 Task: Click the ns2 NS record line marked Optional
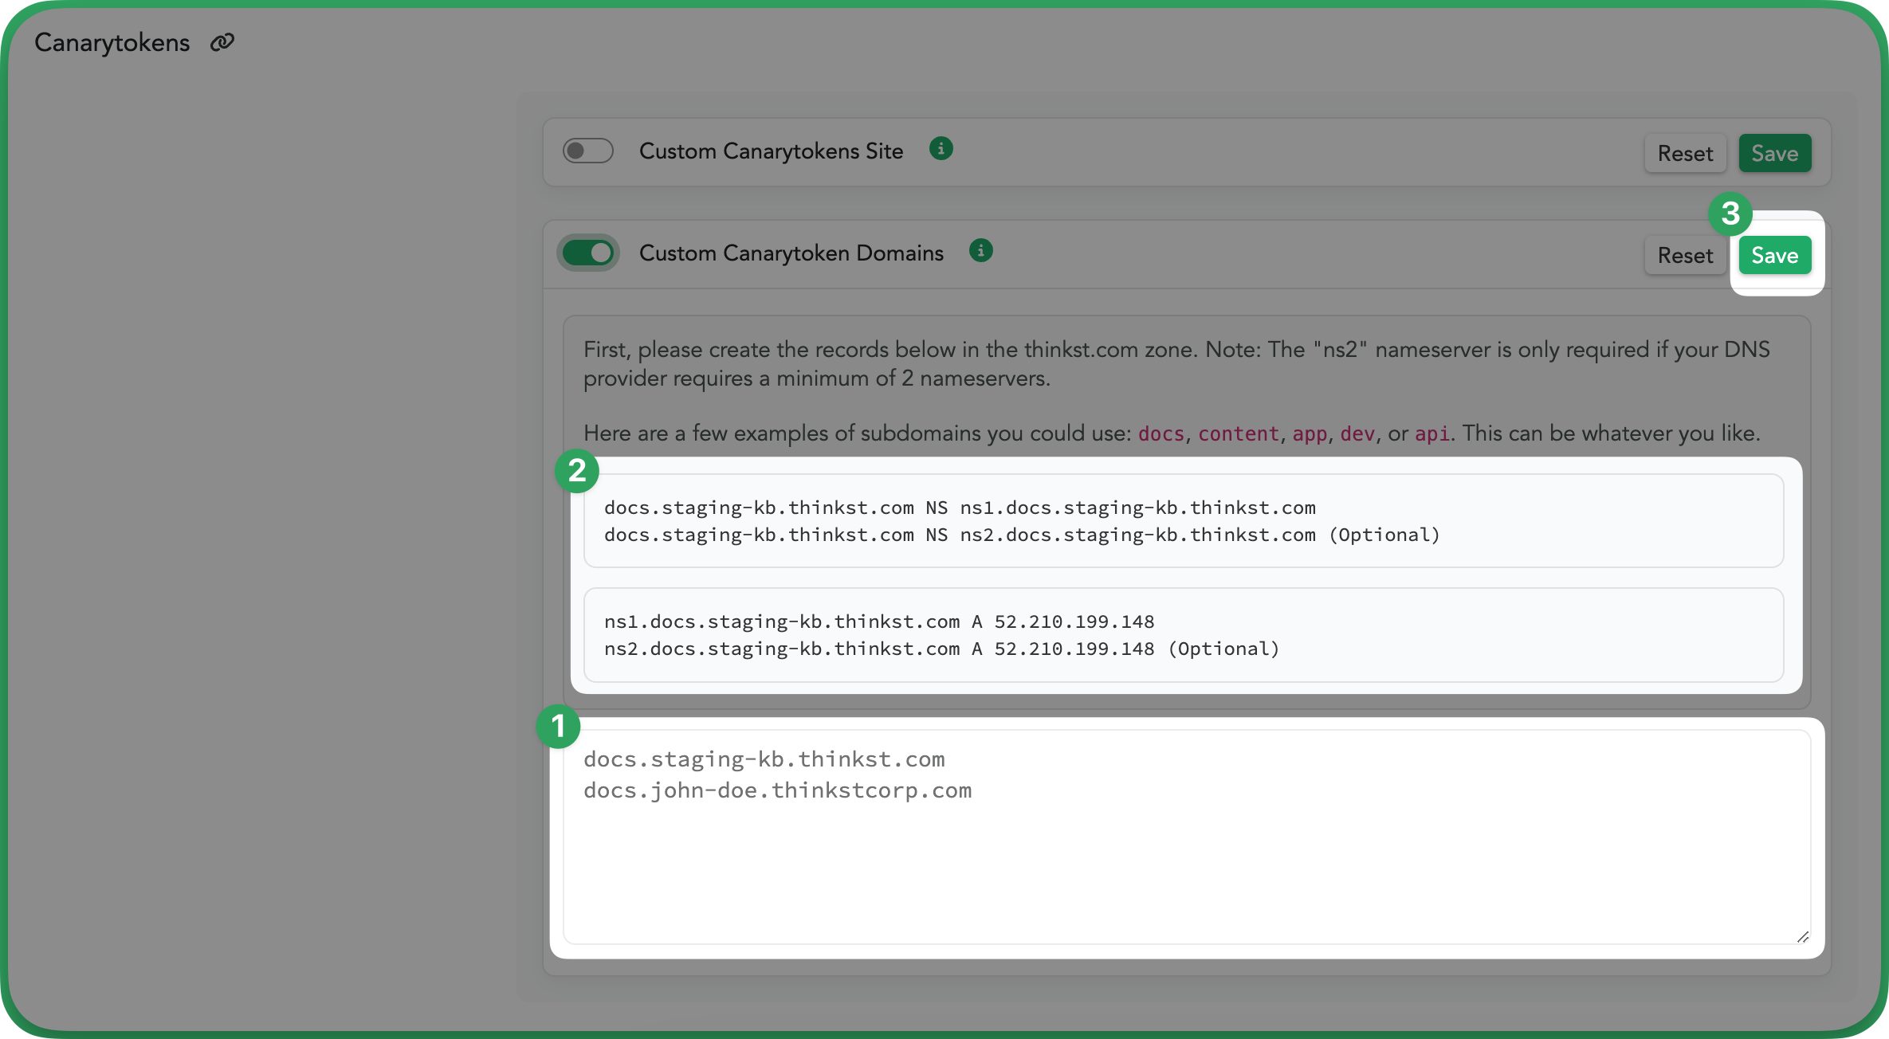click(x=1022, y=535)
